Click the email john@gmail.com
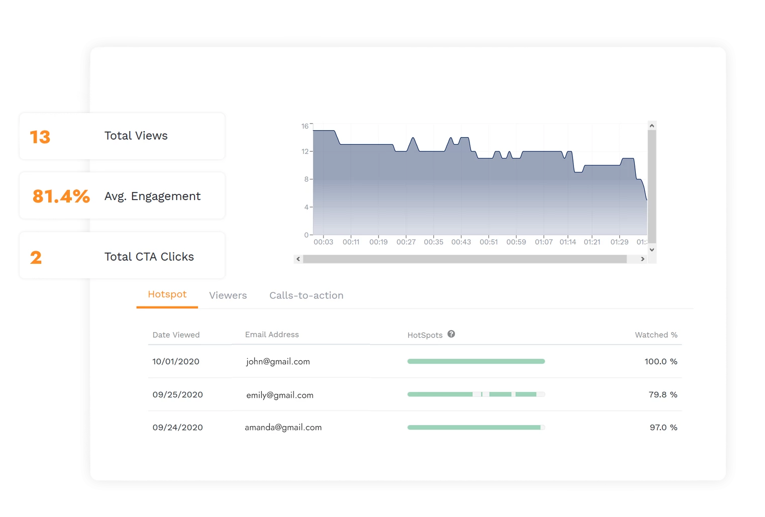The height and width of the screenshot is (517, 765). [x=278, y=362]
